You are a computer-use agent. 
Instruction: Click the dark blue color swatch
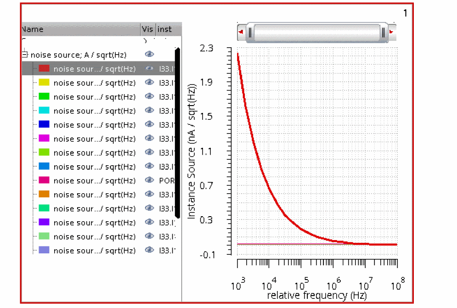tap(44, 124)
